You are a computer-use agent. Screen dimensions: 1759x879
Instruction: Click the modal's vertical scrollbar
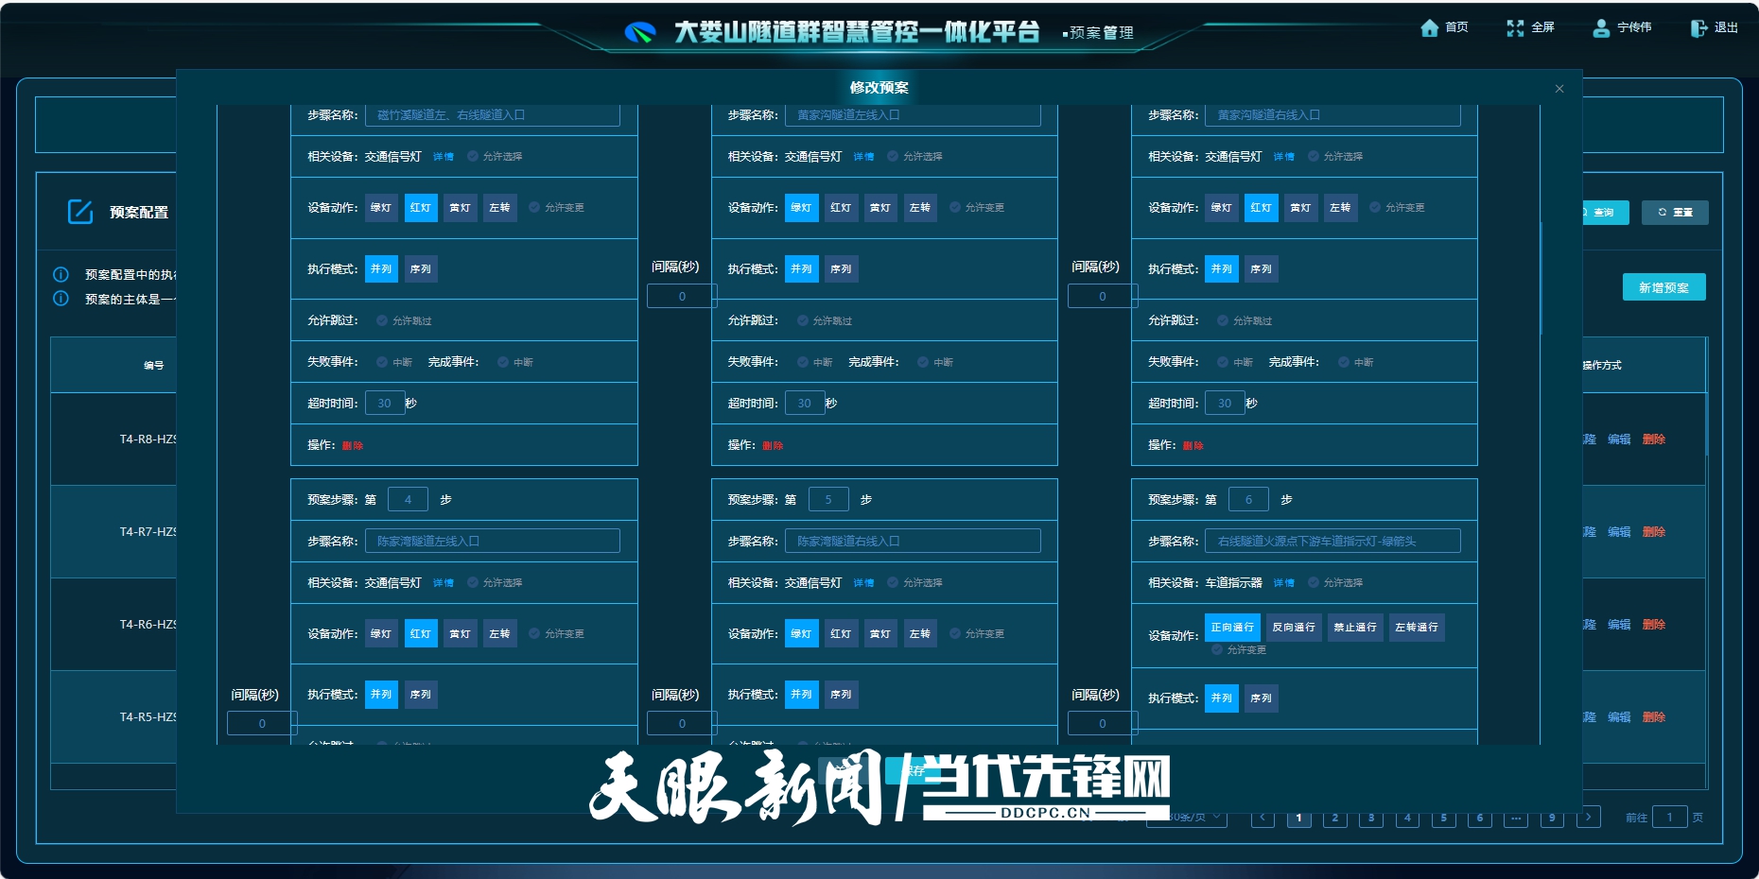1541,279
